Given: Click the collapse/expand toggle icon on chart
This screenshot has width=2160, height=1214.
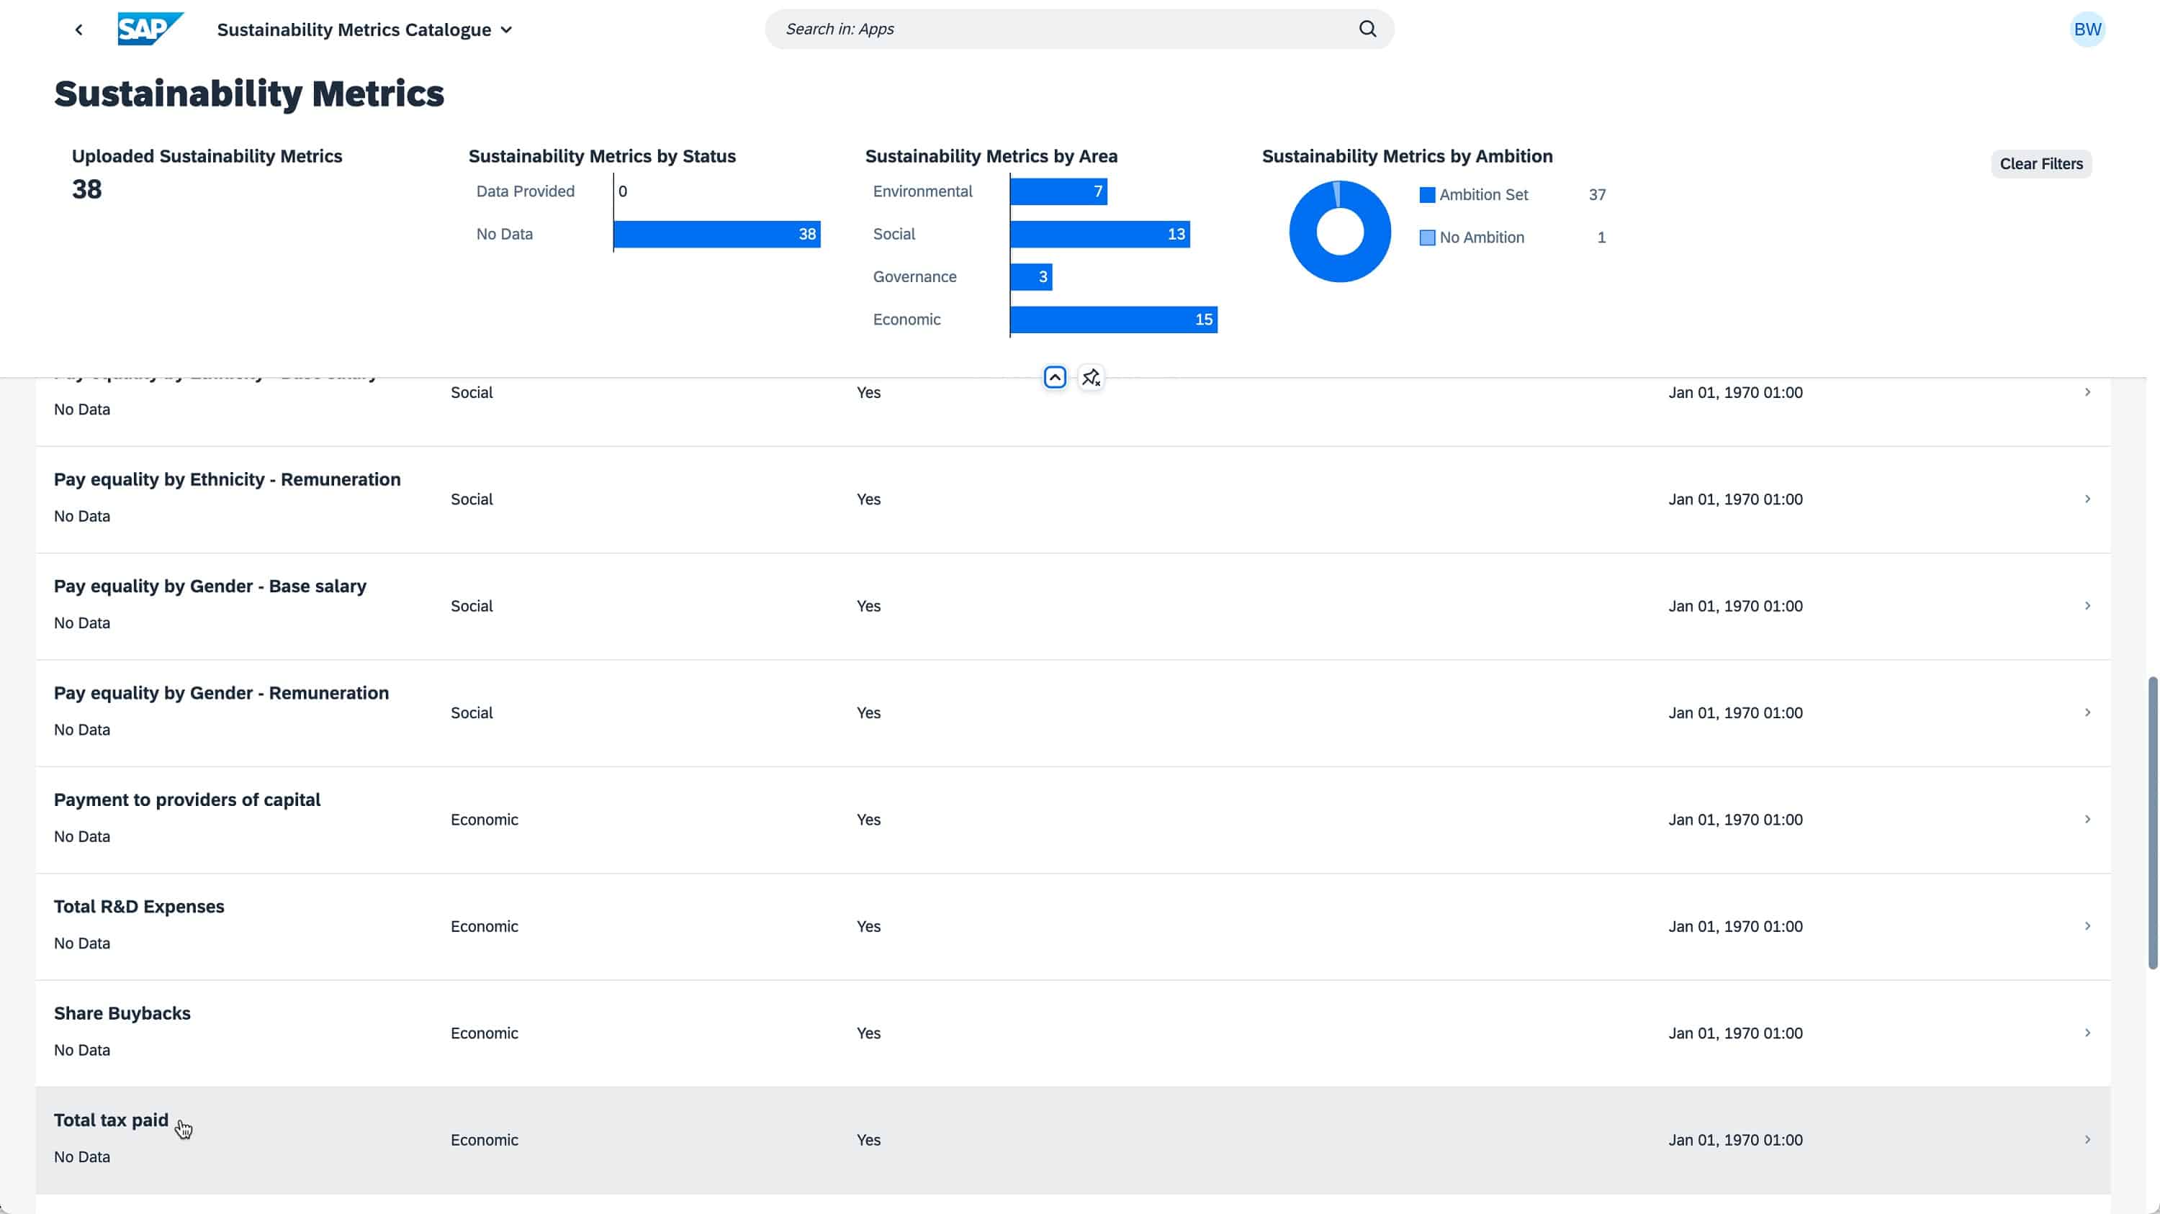Looking at the screenshot, I should click(1056, 376).
